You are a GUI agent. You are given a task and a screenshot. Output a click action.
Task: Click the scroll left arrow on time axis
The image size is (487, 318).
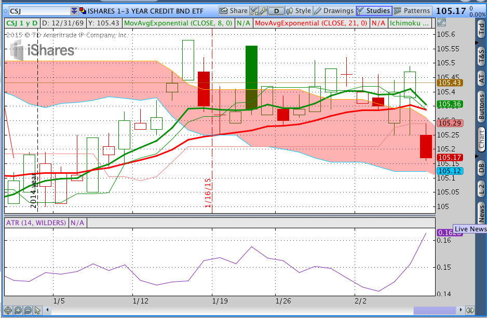[48, 310]
